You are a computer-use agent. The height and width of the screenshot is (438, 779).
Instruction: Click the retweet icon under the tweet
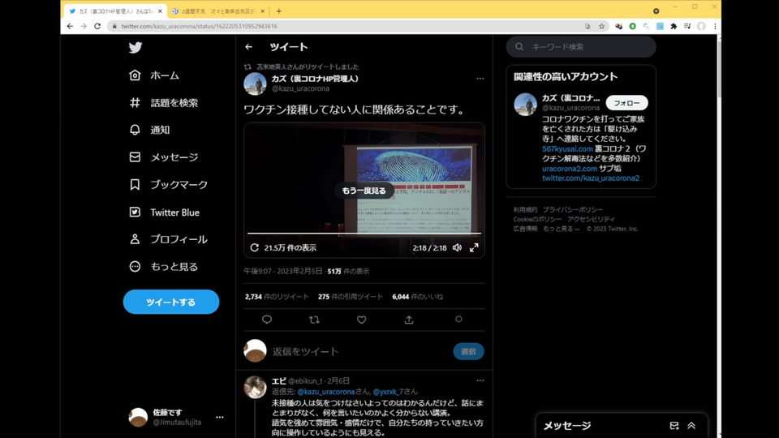pos(314,320)
